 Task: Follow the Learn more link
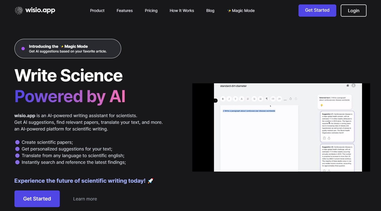pyautogui.click(x=85, y=199)
